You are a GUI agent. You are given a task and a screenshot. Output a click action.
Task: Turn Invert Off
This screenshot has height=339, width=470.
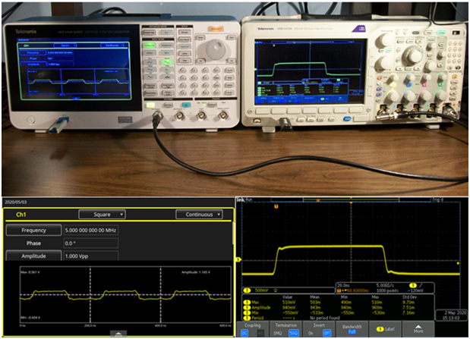point(326,333)
